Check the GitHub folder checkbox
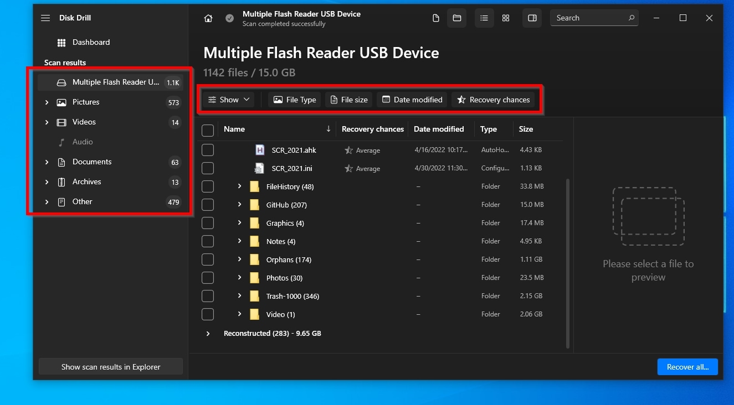 coord(208,205)
